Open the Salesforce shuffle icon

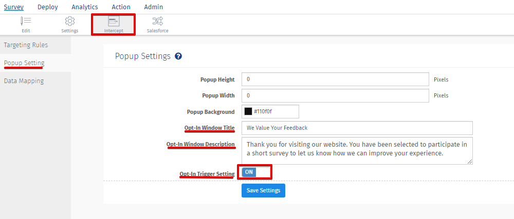(157, 21)
